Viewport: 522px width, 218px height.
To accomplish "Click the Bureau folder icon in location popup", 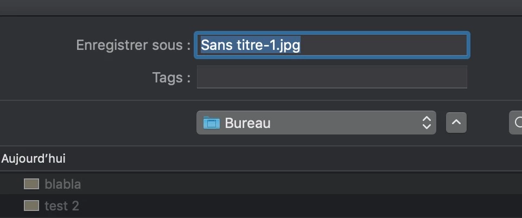I will 212,123.
